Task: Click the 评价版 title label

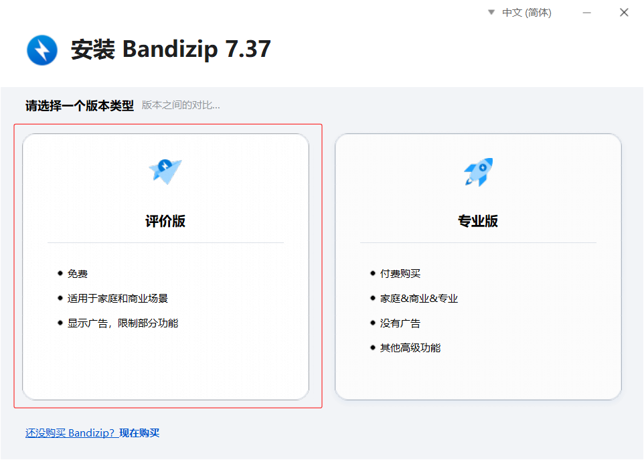Action: tap(165, 221)
